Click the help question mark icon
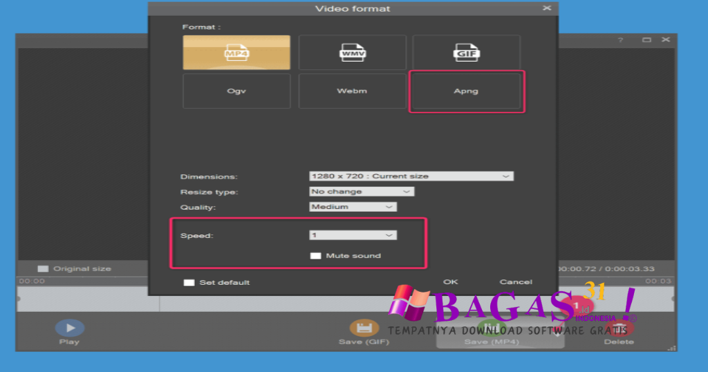Image resolution: width=708 pixels, height=372 pixels. pyautogui.click(x=621, y=40)
